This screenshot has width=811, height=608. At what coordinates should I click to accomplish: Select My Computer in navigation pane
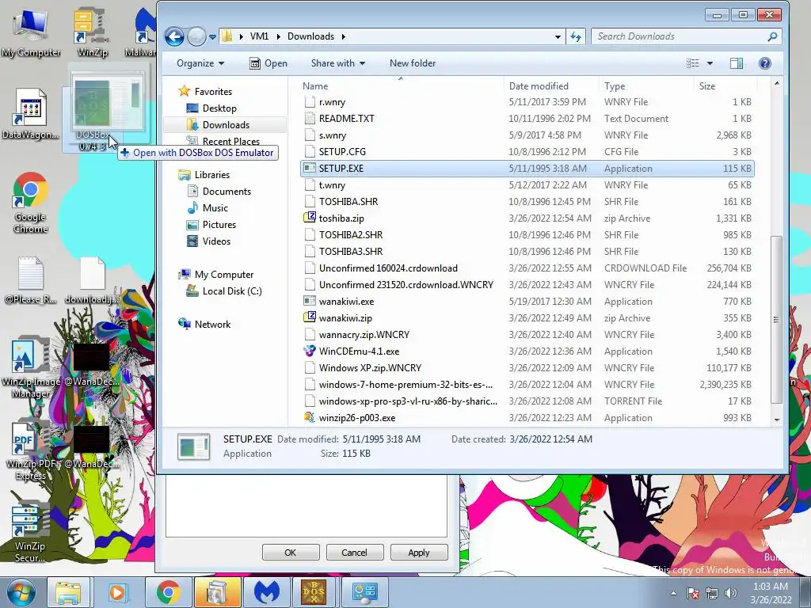[x=215, y=275]
